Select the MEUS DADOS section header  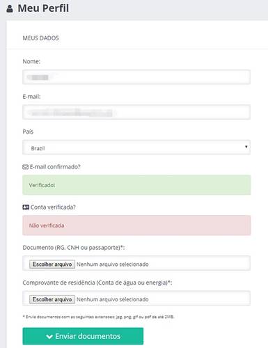pyautogui.click(x=40, y=38)
